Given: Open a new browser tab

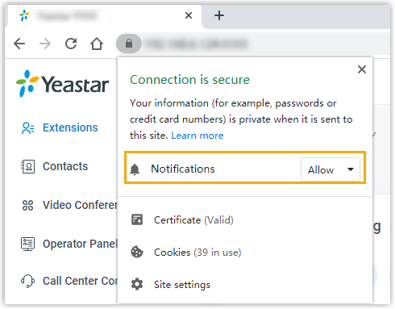Looking at the screenshot, I should click(219, 15).
